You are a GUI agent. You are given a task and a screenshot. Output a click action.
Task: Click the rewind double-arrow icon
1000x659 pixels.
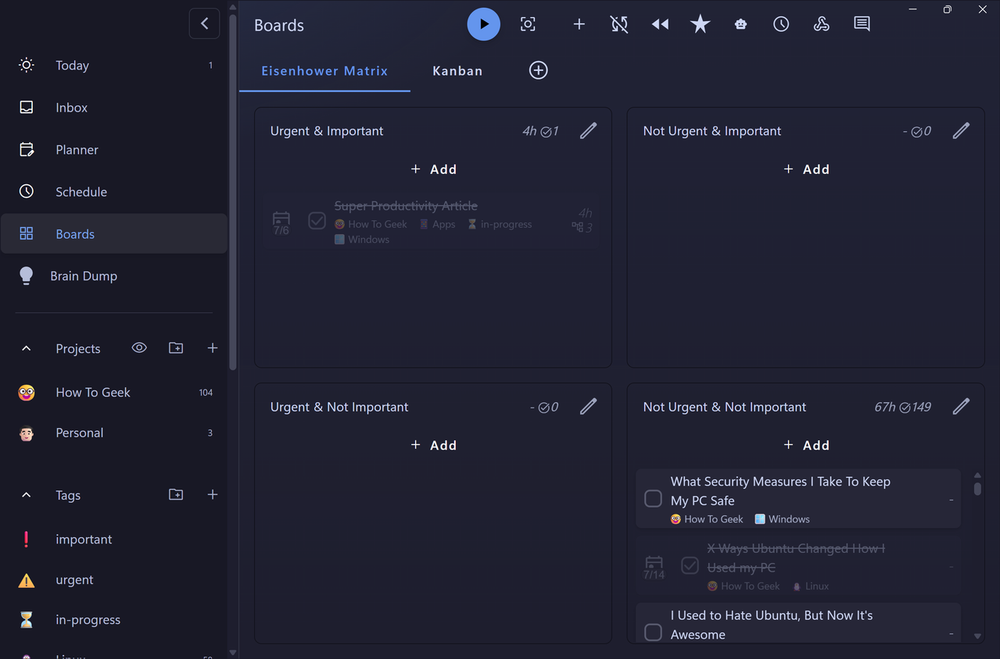point(660,24)
